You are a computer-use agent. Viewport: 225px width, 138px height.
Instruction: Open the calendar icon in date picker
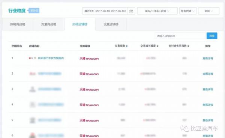[131, 11]
